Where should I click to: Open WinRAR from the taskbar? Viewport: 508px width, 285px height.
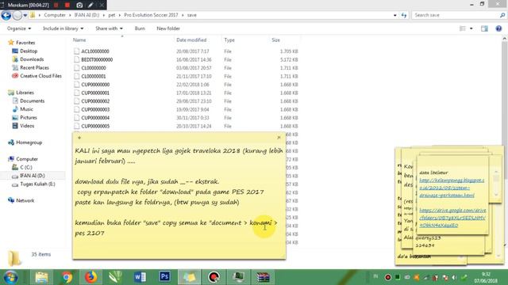click(x=263, y=277)
